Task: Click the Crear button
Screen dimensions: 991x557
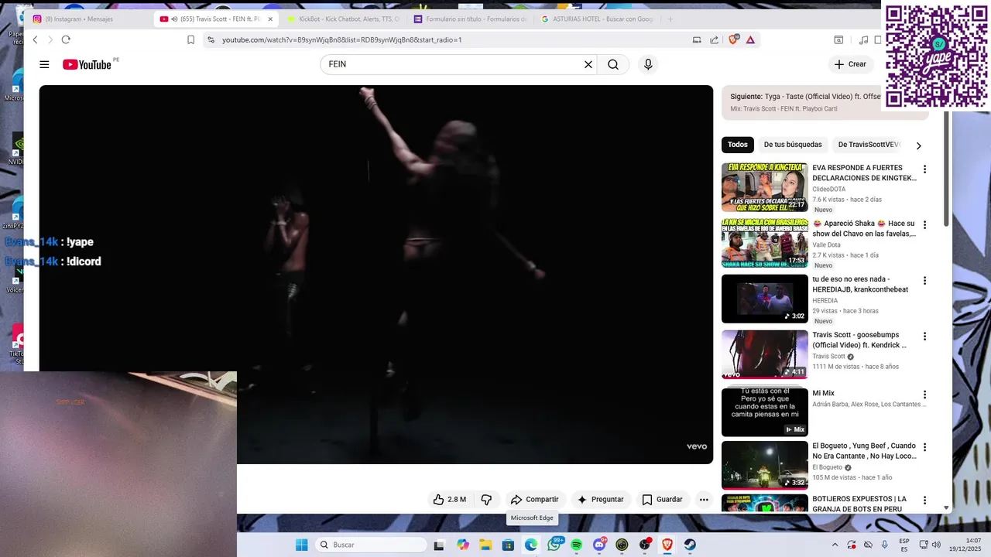Action: coord(850,64)
